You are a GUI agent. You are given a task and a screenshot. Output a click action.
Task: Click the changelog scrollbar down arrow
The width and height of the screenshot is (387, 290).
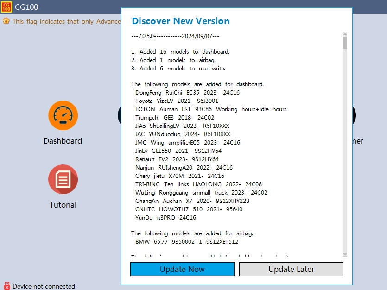pos(345,254)
